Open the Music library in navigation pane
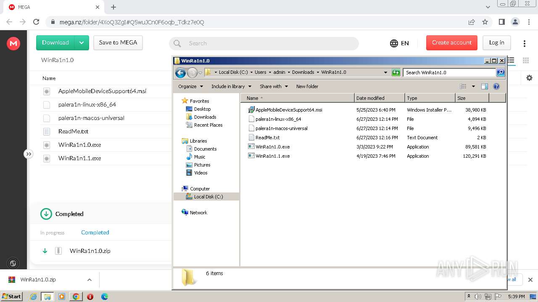Screen dimensions: 538x302 200,157
